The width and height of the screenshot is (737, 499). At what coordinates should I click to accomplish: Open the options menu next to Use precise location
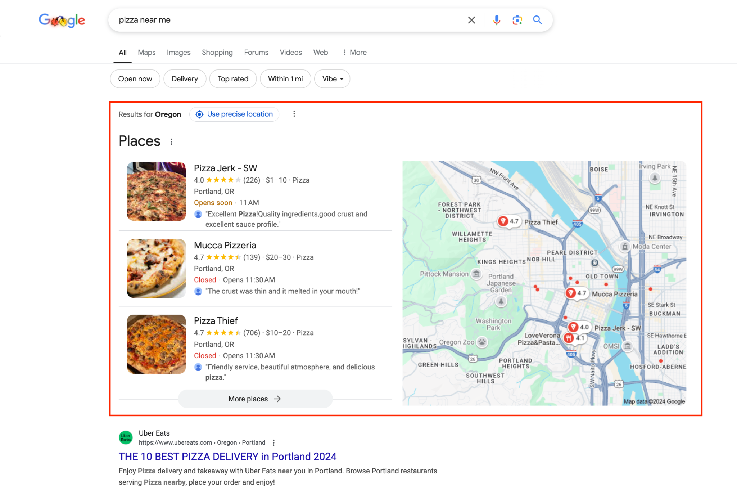(x=294, y=114)
